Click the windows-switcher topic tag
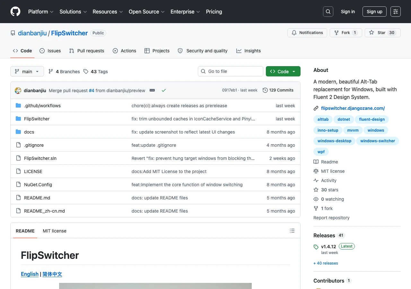 click(x=378, y=141)
